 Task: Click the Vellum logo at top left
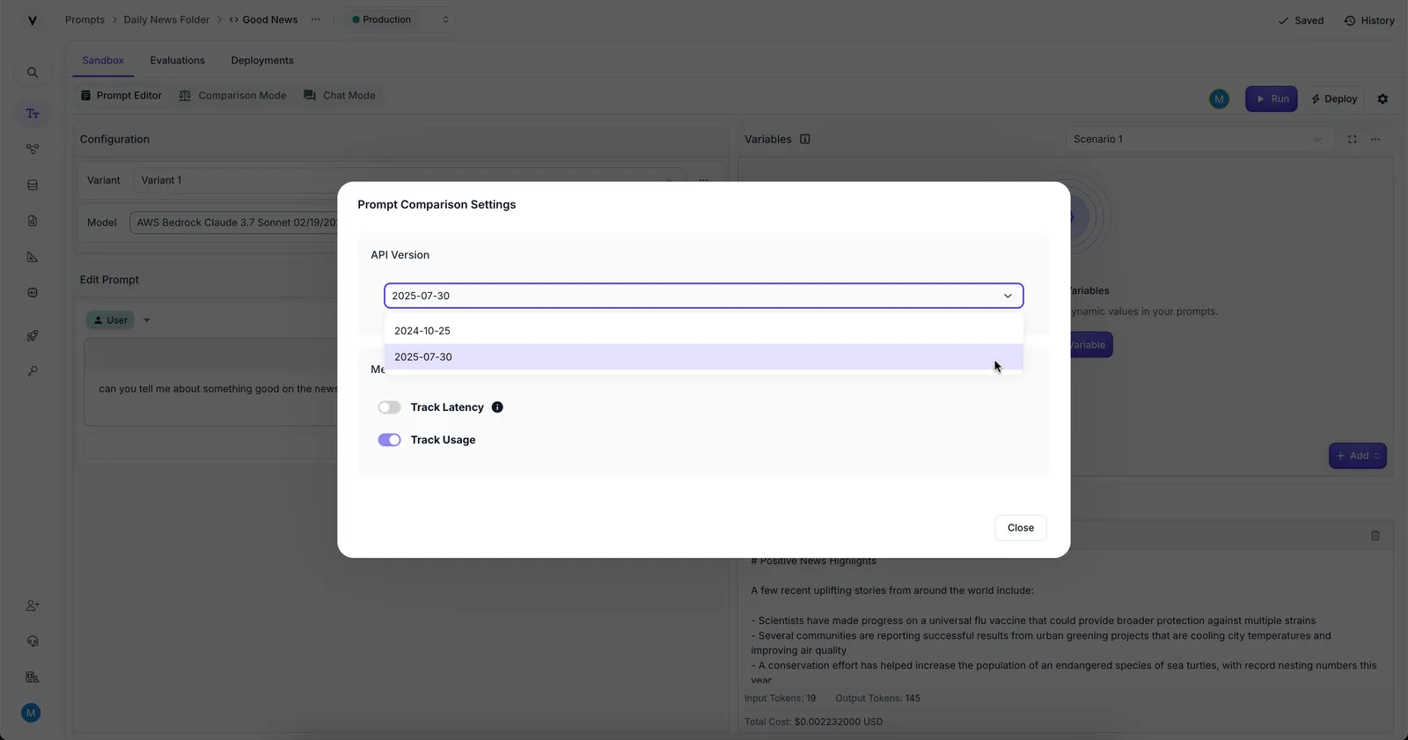tap(33, 20)
